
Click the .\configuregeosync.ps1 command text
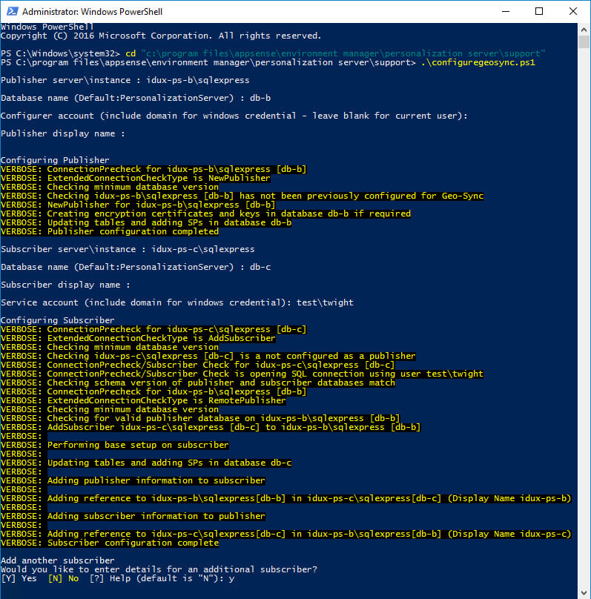point(478,63)
